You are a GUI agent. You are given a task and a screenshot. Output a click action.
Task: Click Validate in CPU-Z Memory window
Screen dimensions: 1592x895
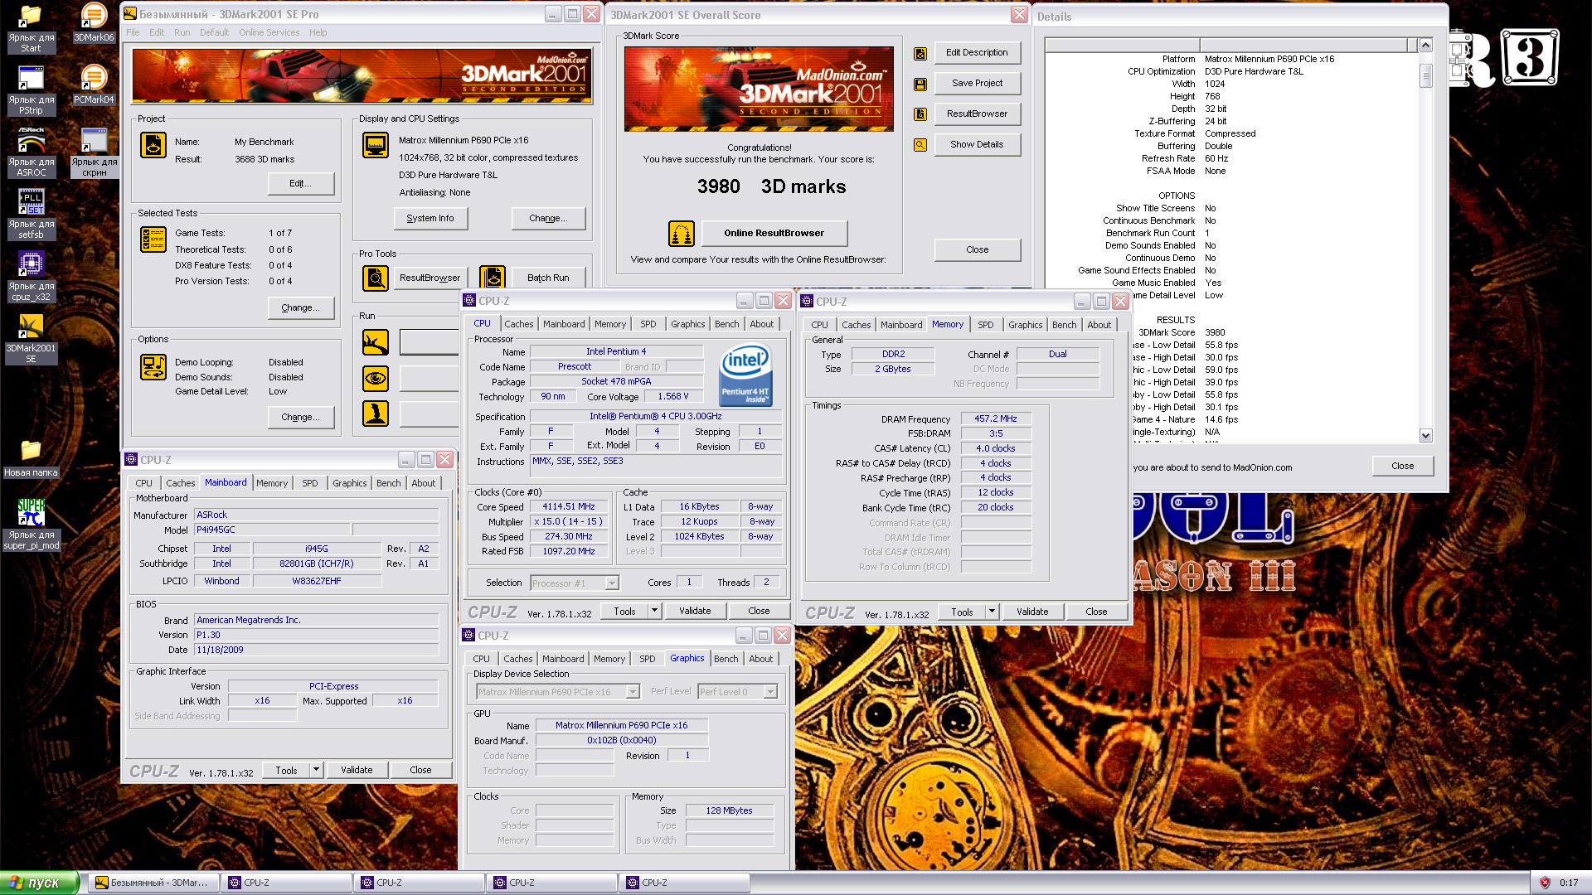(1033, 612)
